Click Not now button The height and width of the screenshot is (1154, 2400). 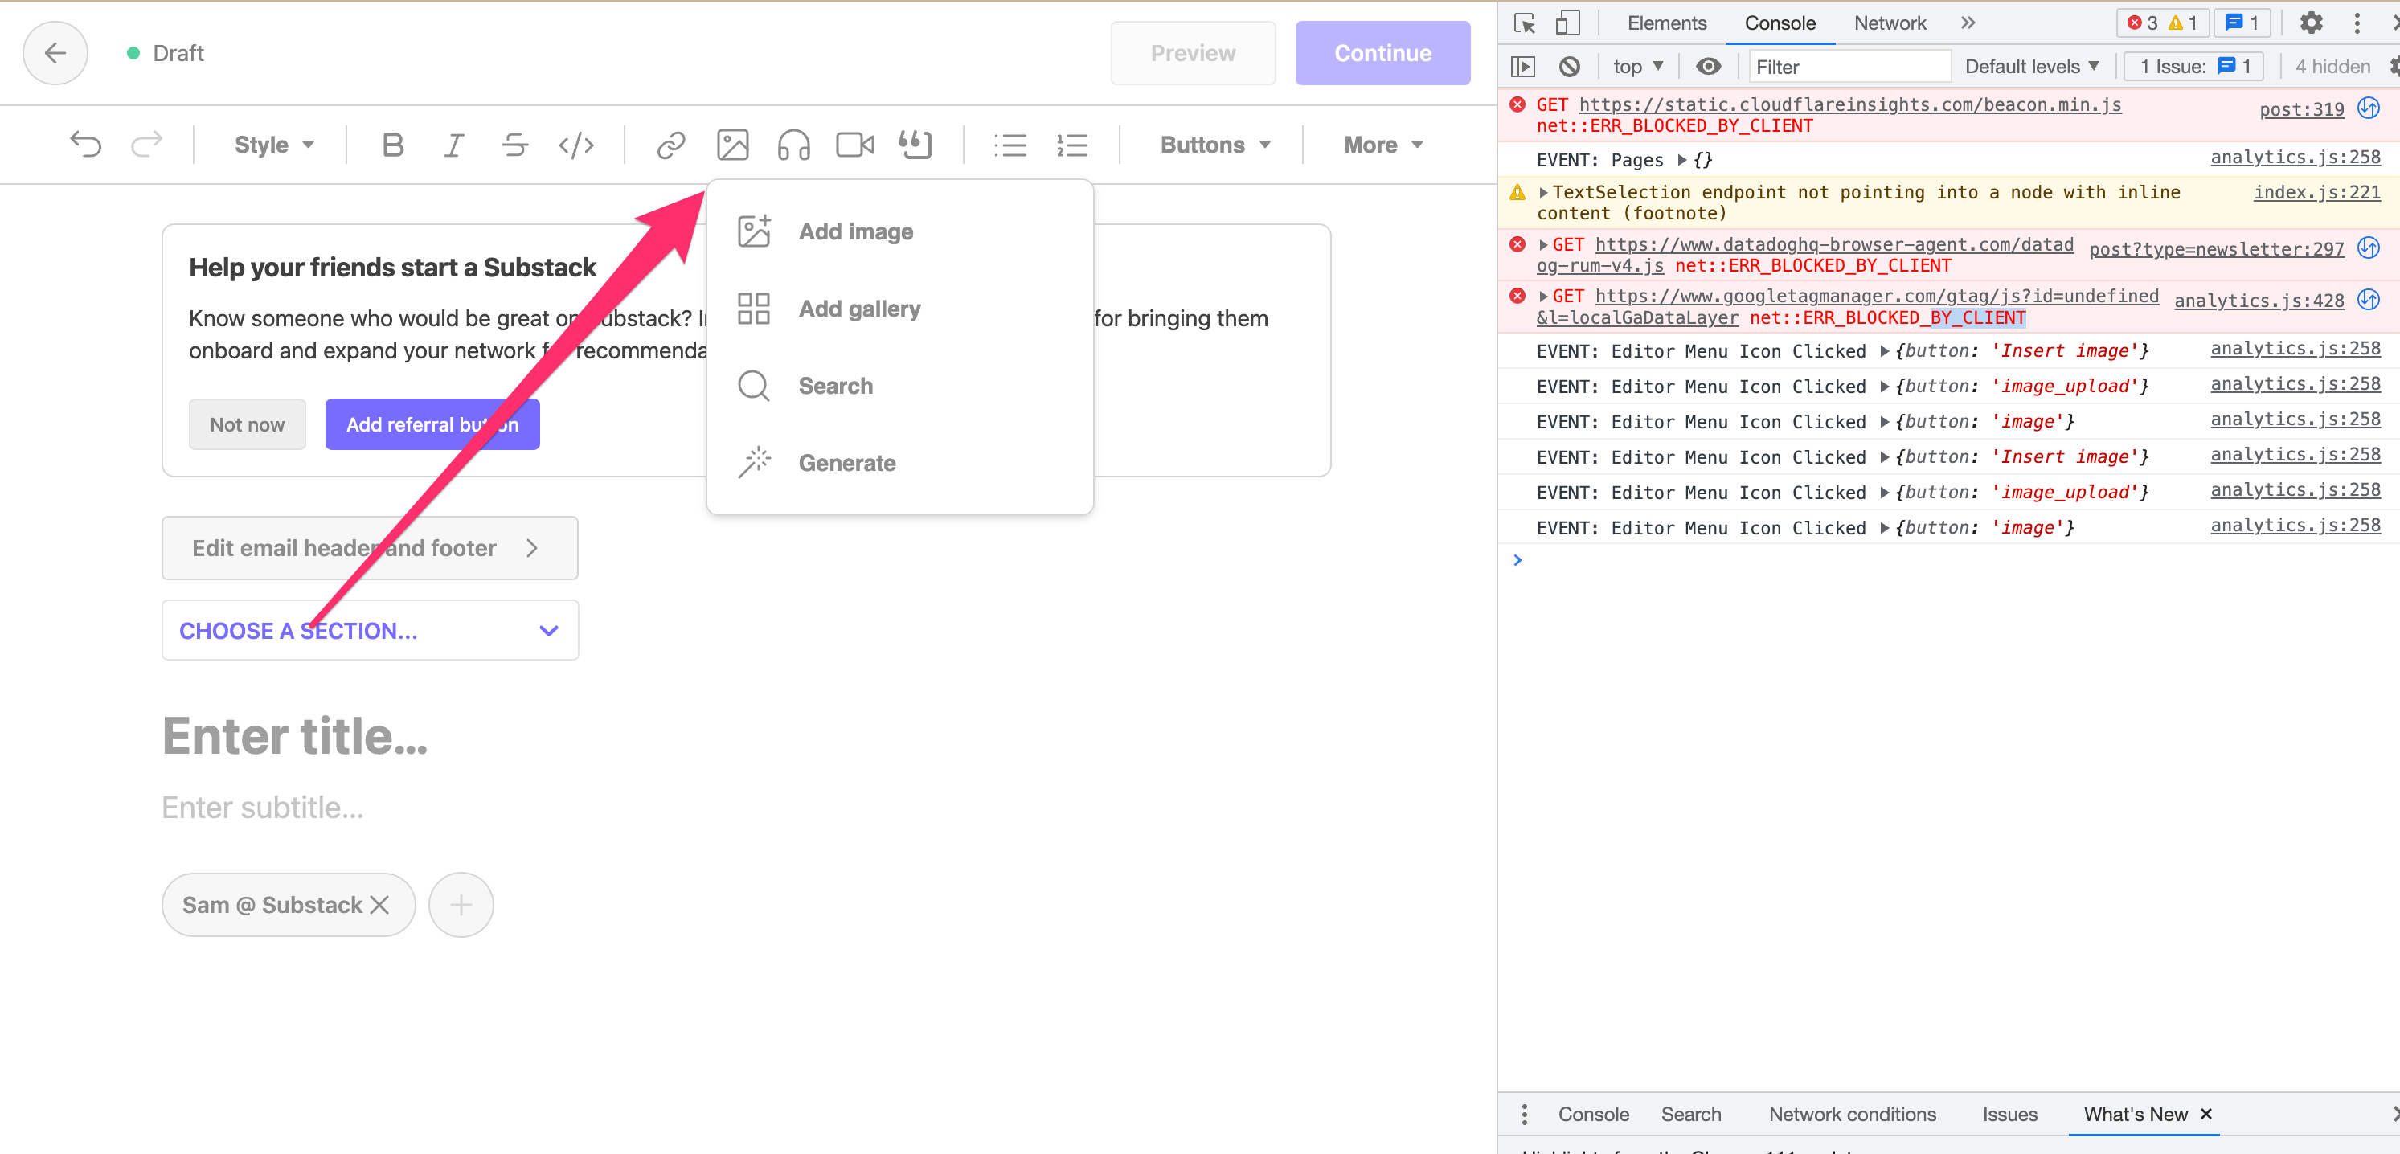coord(247,425)
